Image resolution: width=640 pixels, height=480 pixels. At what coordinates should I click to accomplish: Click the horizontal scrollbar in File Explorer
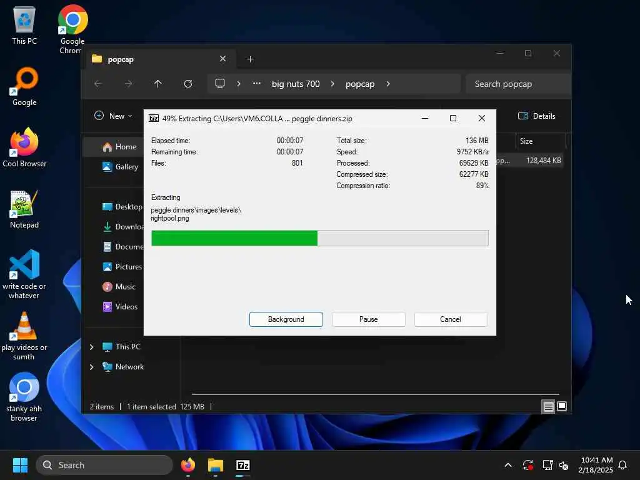pyautogui.click(x=375, y=394)
